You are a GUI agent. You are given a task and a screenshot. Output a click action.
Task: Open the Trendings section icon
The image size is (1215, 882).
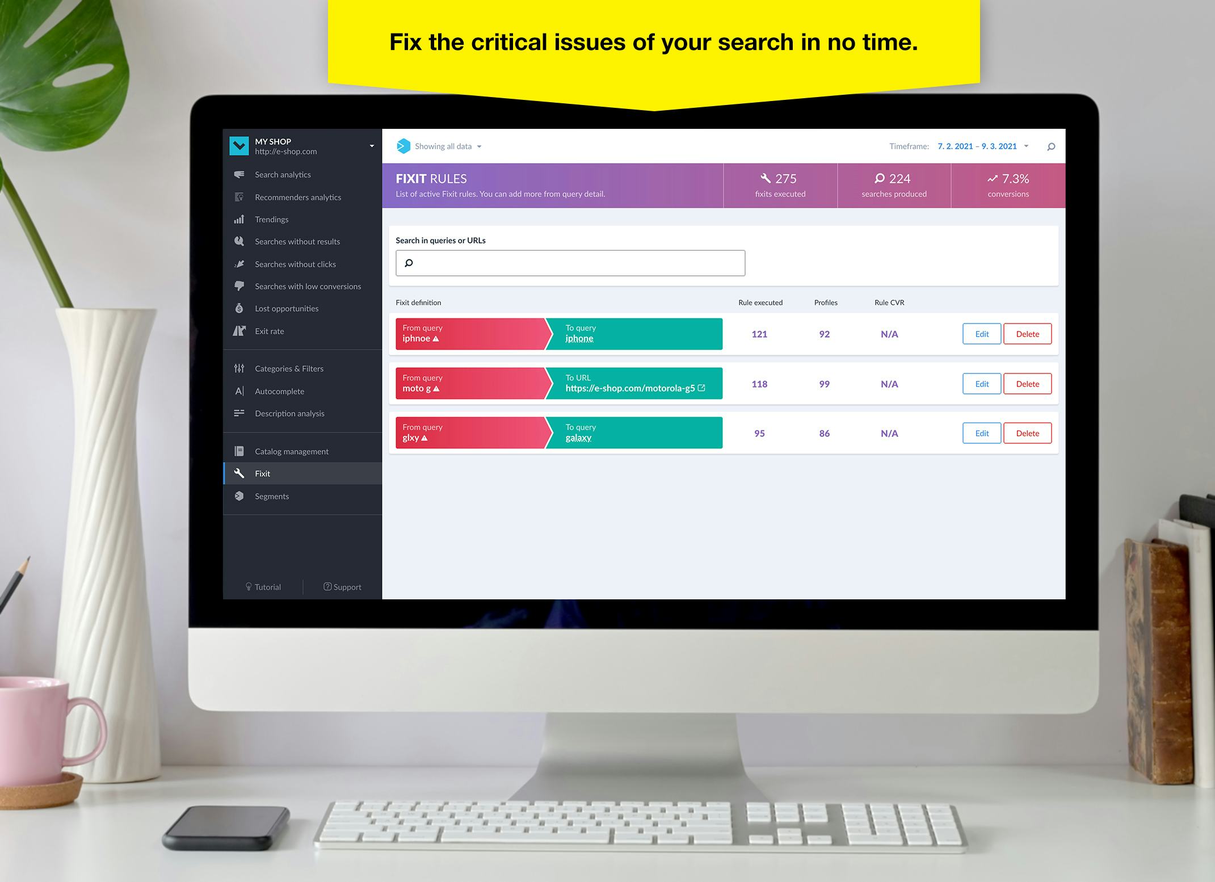pyautogui.click(x=241, y=219)
